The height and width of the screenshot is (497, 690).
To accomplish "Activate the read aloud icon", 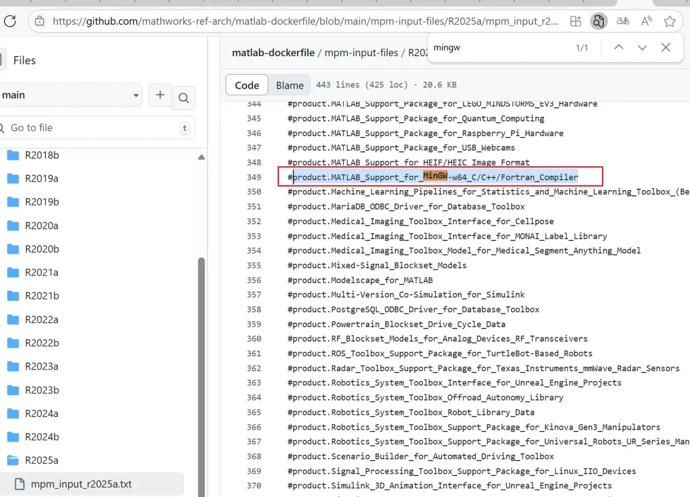I will (647, 21).
